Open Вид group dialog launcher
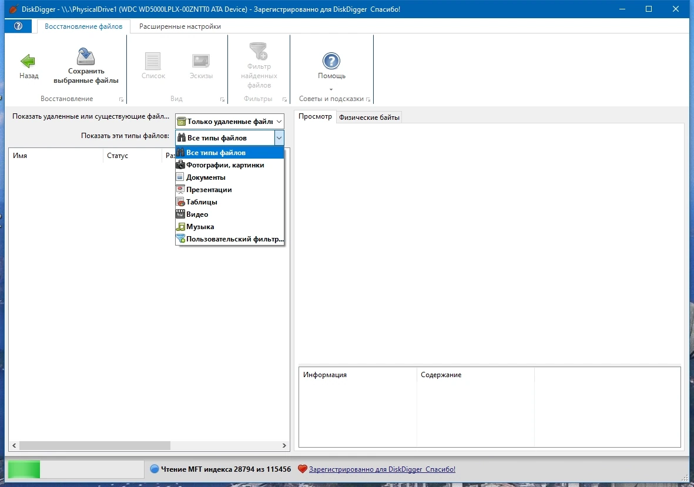The height and width of the screenshot is (487, 694). (222, 99)
